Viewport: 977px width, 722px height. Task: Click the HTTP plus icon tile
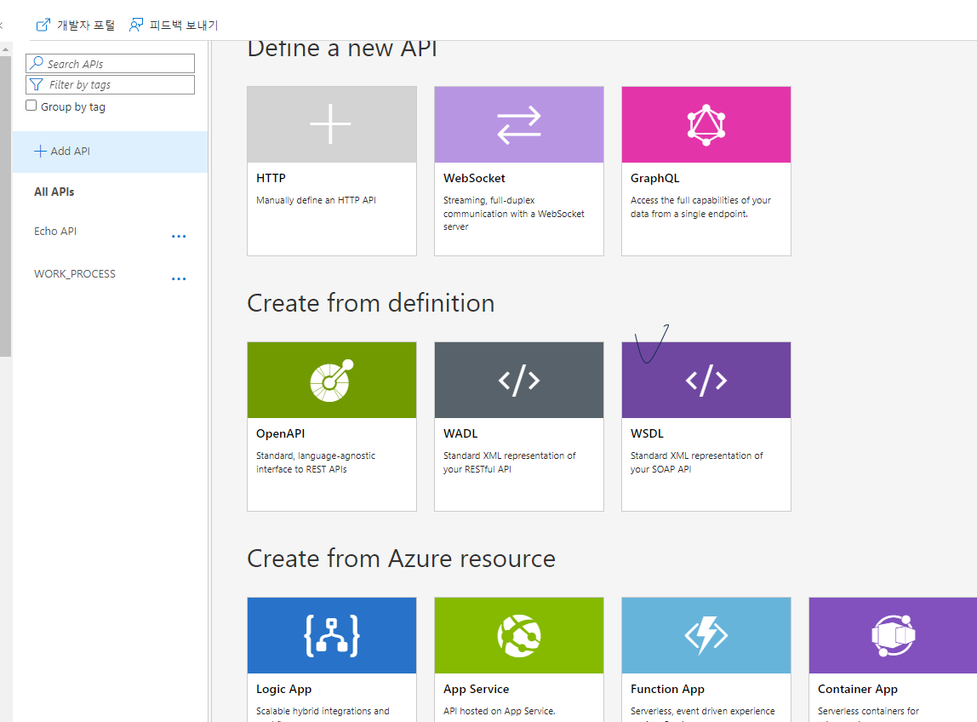[332, 124]
